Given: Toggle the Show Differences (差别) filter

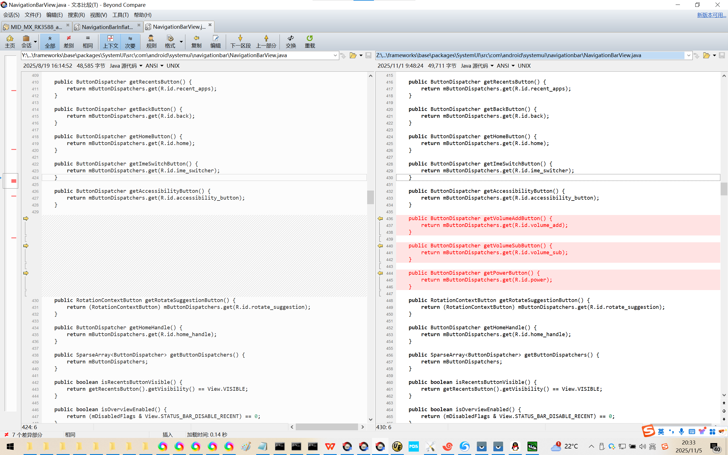Looking at the screenshot, I should [69, 41].
